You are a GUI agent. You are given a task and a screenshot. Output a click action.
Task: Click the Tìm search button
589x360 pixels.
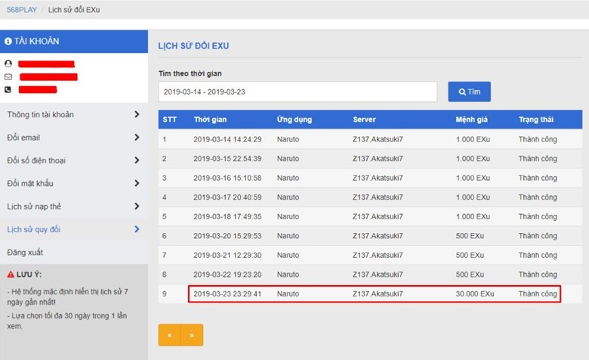[x=469, y=92]
